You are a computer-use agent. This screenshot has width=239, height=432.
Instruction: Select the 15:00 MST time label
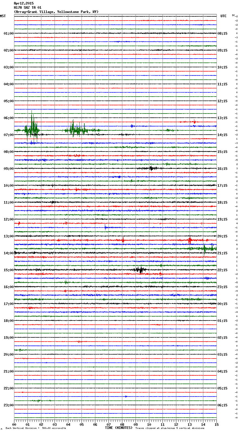coord(8,270)
